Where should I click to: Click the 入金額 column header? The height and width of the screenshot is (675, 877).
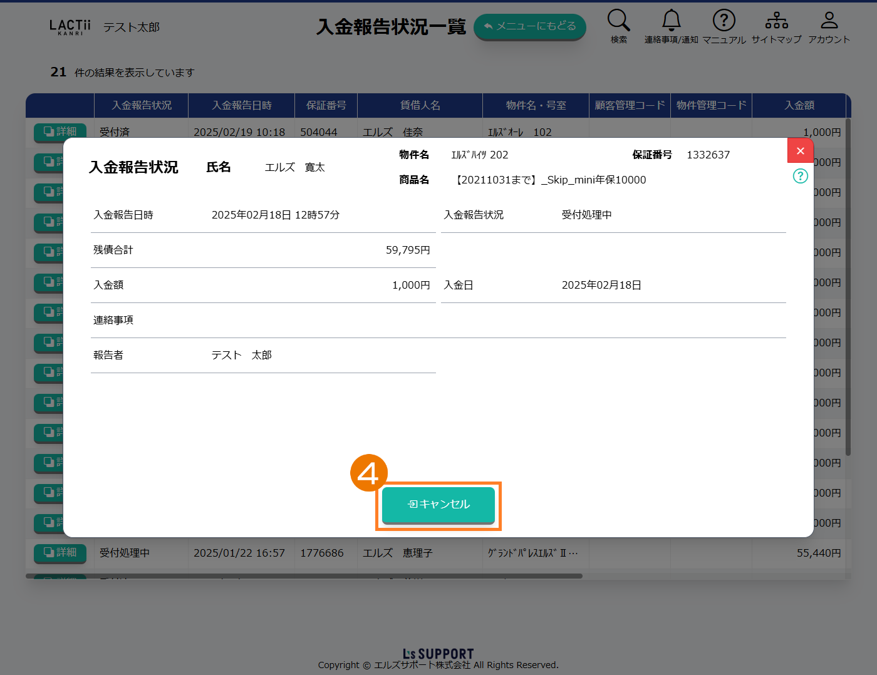pos(799,105)
